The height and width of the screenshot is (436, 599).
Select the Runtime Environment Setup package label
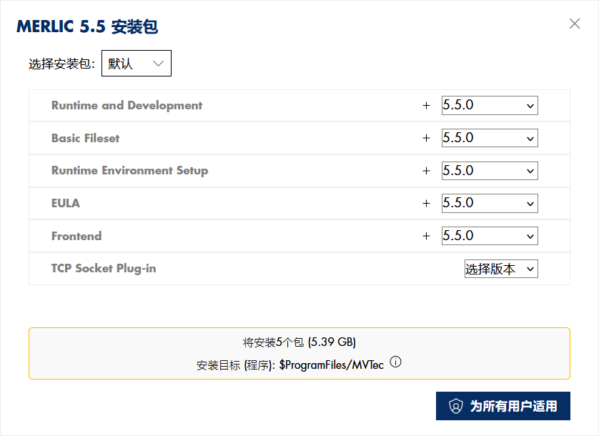point(129,171)
